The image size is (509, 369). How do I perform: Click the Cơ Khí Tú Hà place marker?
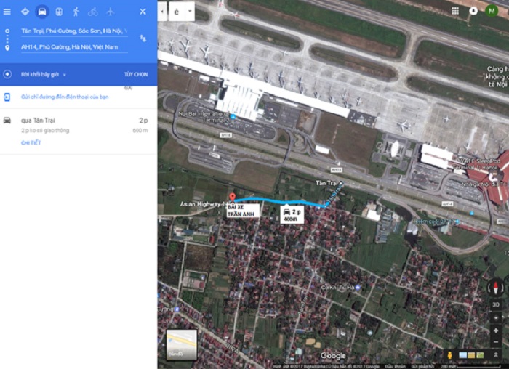click(x=358, y=288)
